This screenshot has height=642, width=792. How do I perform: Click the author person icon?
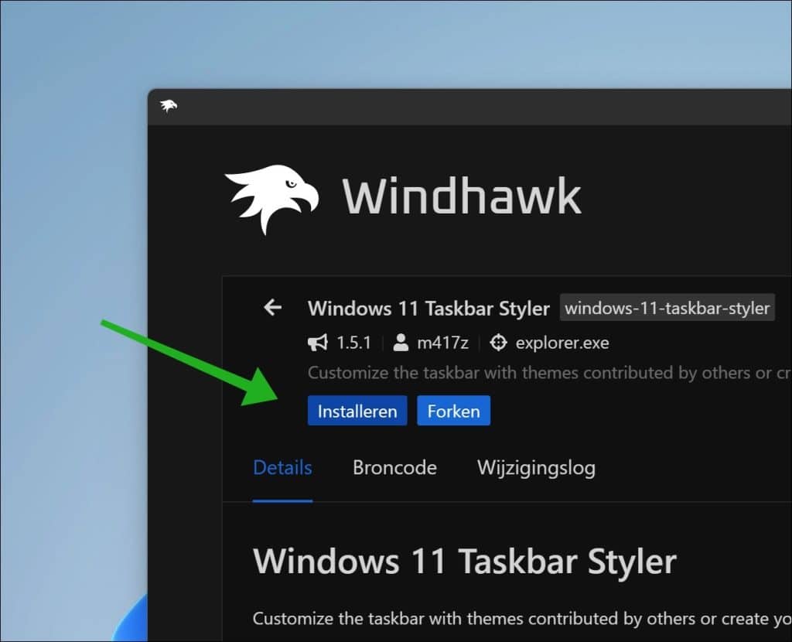pyautogui.click(x=401, y=343)
